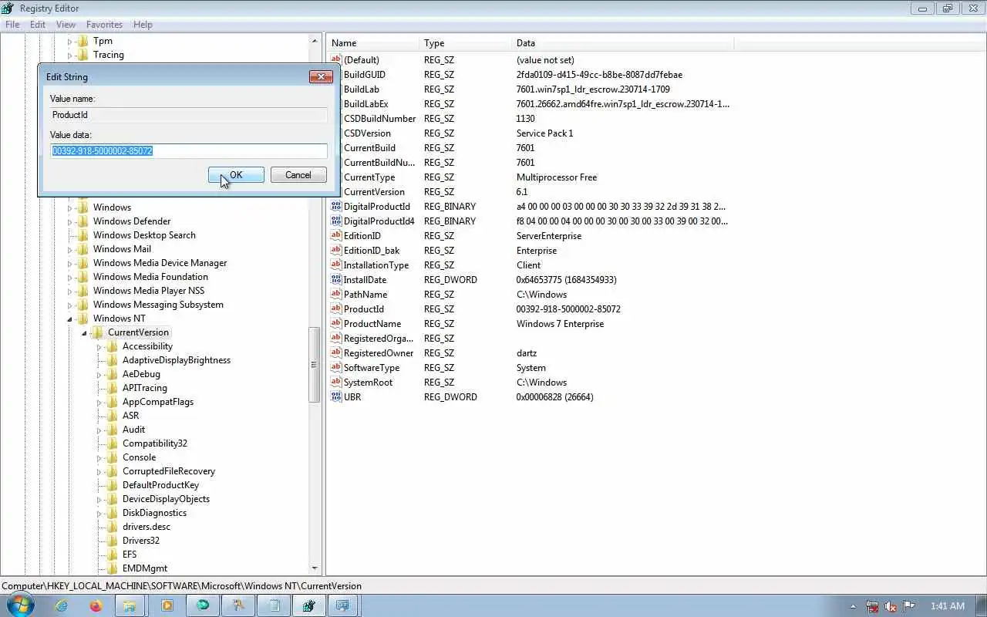Click the Value data input field

189,151
